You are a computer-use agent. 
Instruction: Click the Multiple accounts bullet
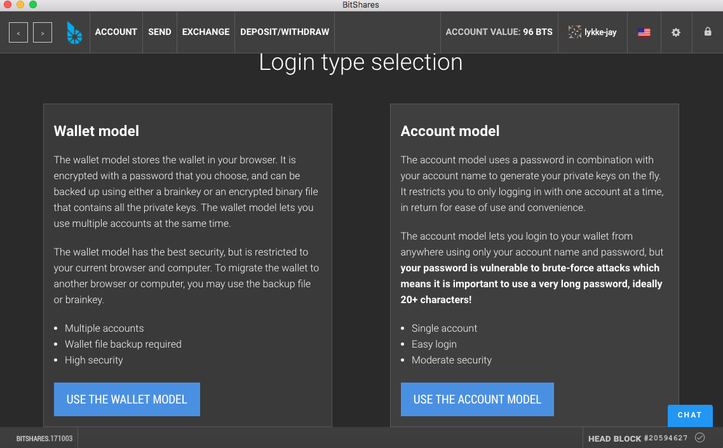coord(104,328)
